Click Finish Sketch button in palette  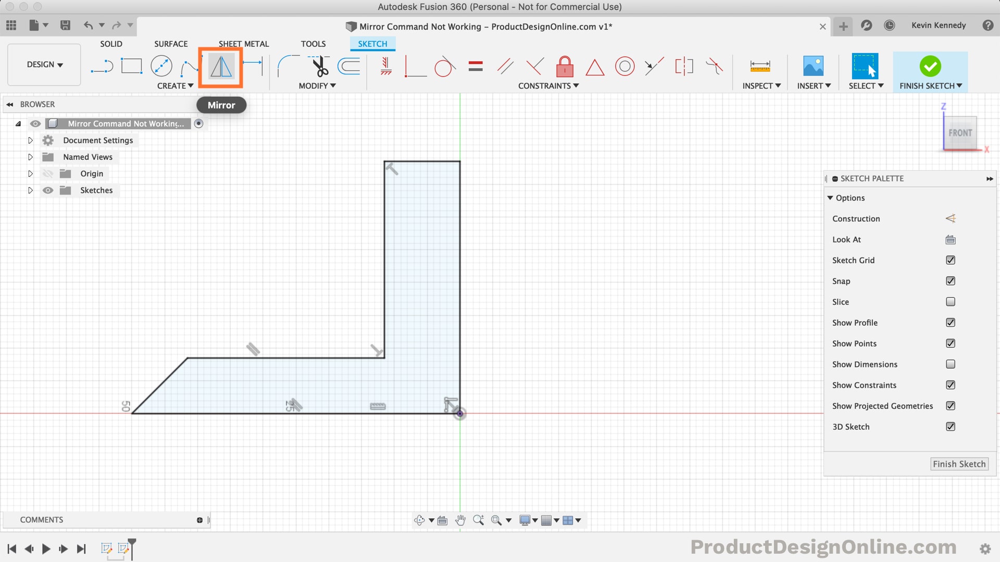959,464
